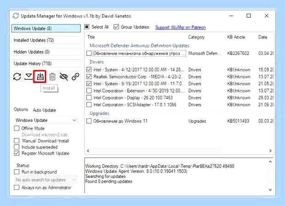Check Intel Corporation Extension driver checkbox

89,91
